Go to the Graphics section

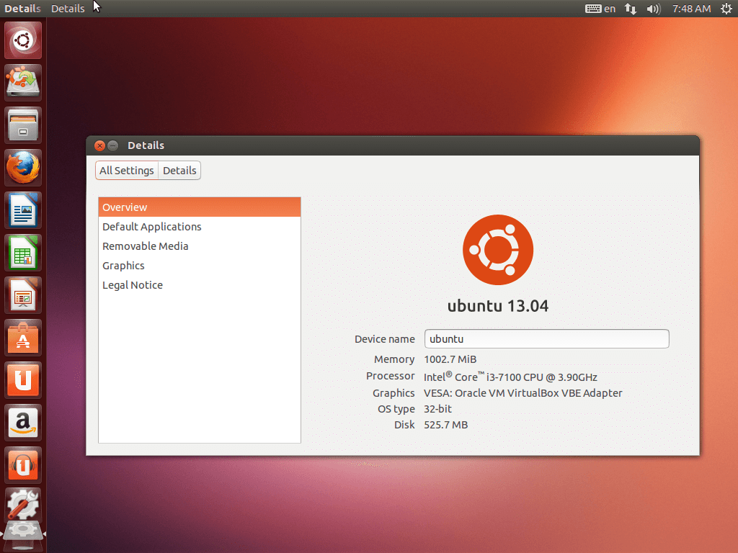(x=123, y=266)
